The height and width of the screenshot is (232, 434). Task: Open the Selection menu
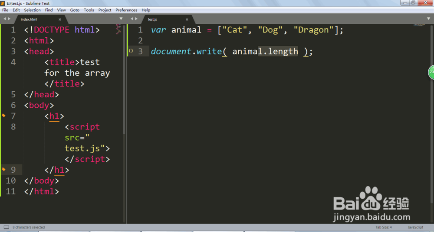tap(33, 10)
